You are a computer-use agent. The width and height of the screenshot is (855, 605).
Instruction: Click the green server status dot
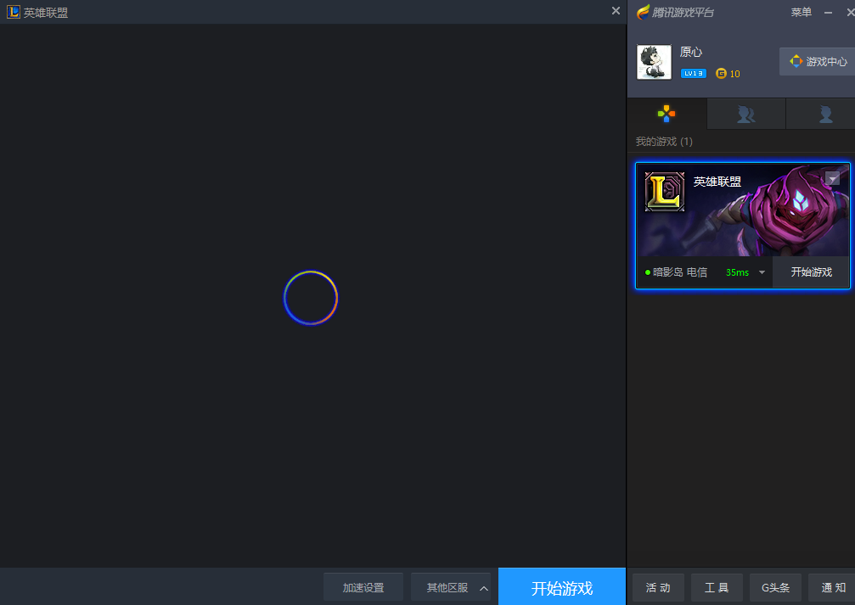tap(647, 272)
